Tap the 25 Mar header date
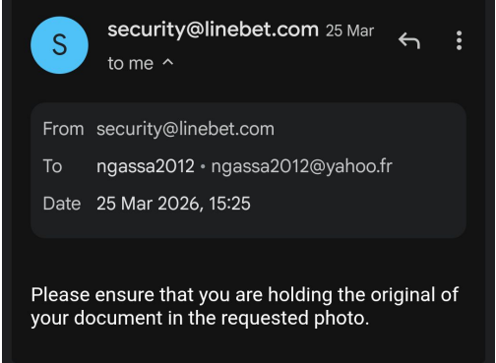The width and height of the screenshot is (496, 363). click(x=349, y=30)
